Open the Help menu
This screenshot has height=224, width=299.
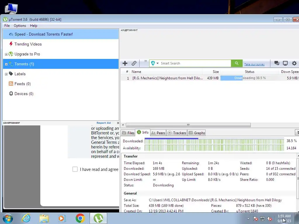34,26
